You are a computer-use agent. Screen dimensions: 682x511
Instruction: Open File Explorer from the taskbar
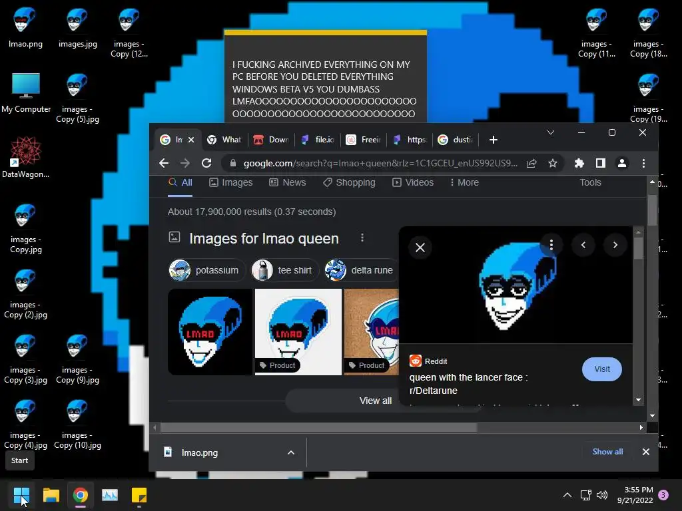51,495
